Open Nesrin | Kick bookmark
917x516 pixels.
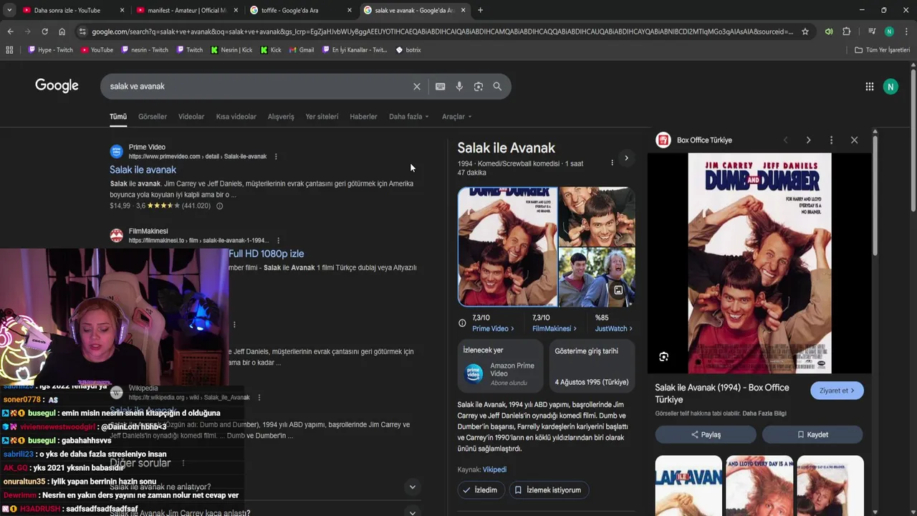click(x=231, y=50)
